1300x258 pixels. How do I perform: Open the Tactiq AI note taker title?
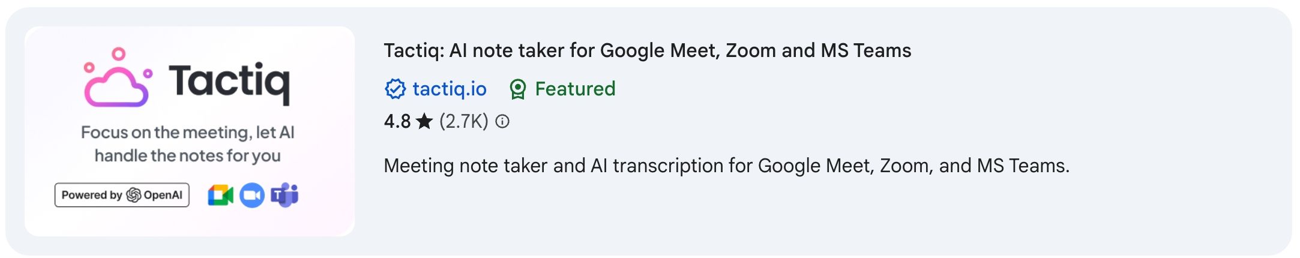click(647, 50)
